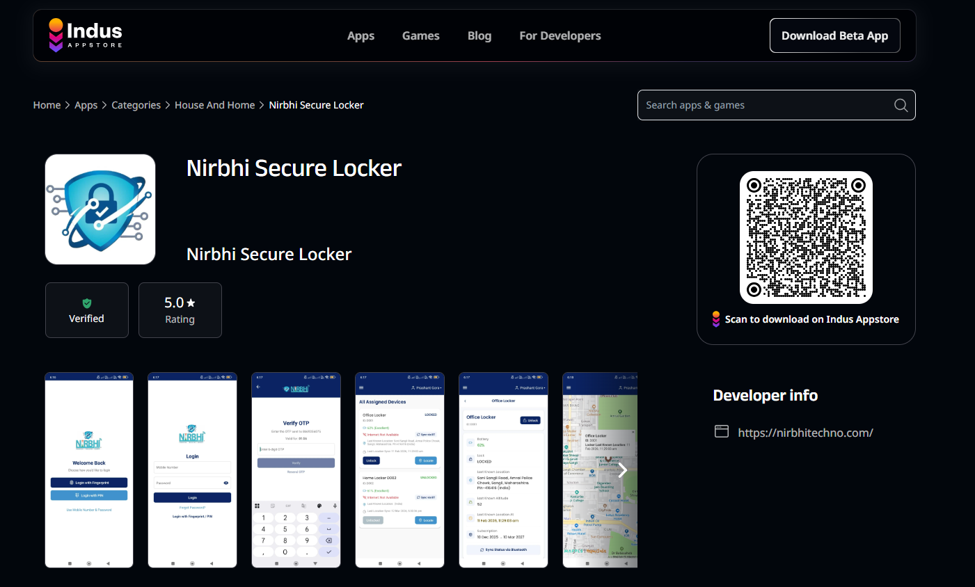Select the Blog navigation item

(x=479, y=35)
